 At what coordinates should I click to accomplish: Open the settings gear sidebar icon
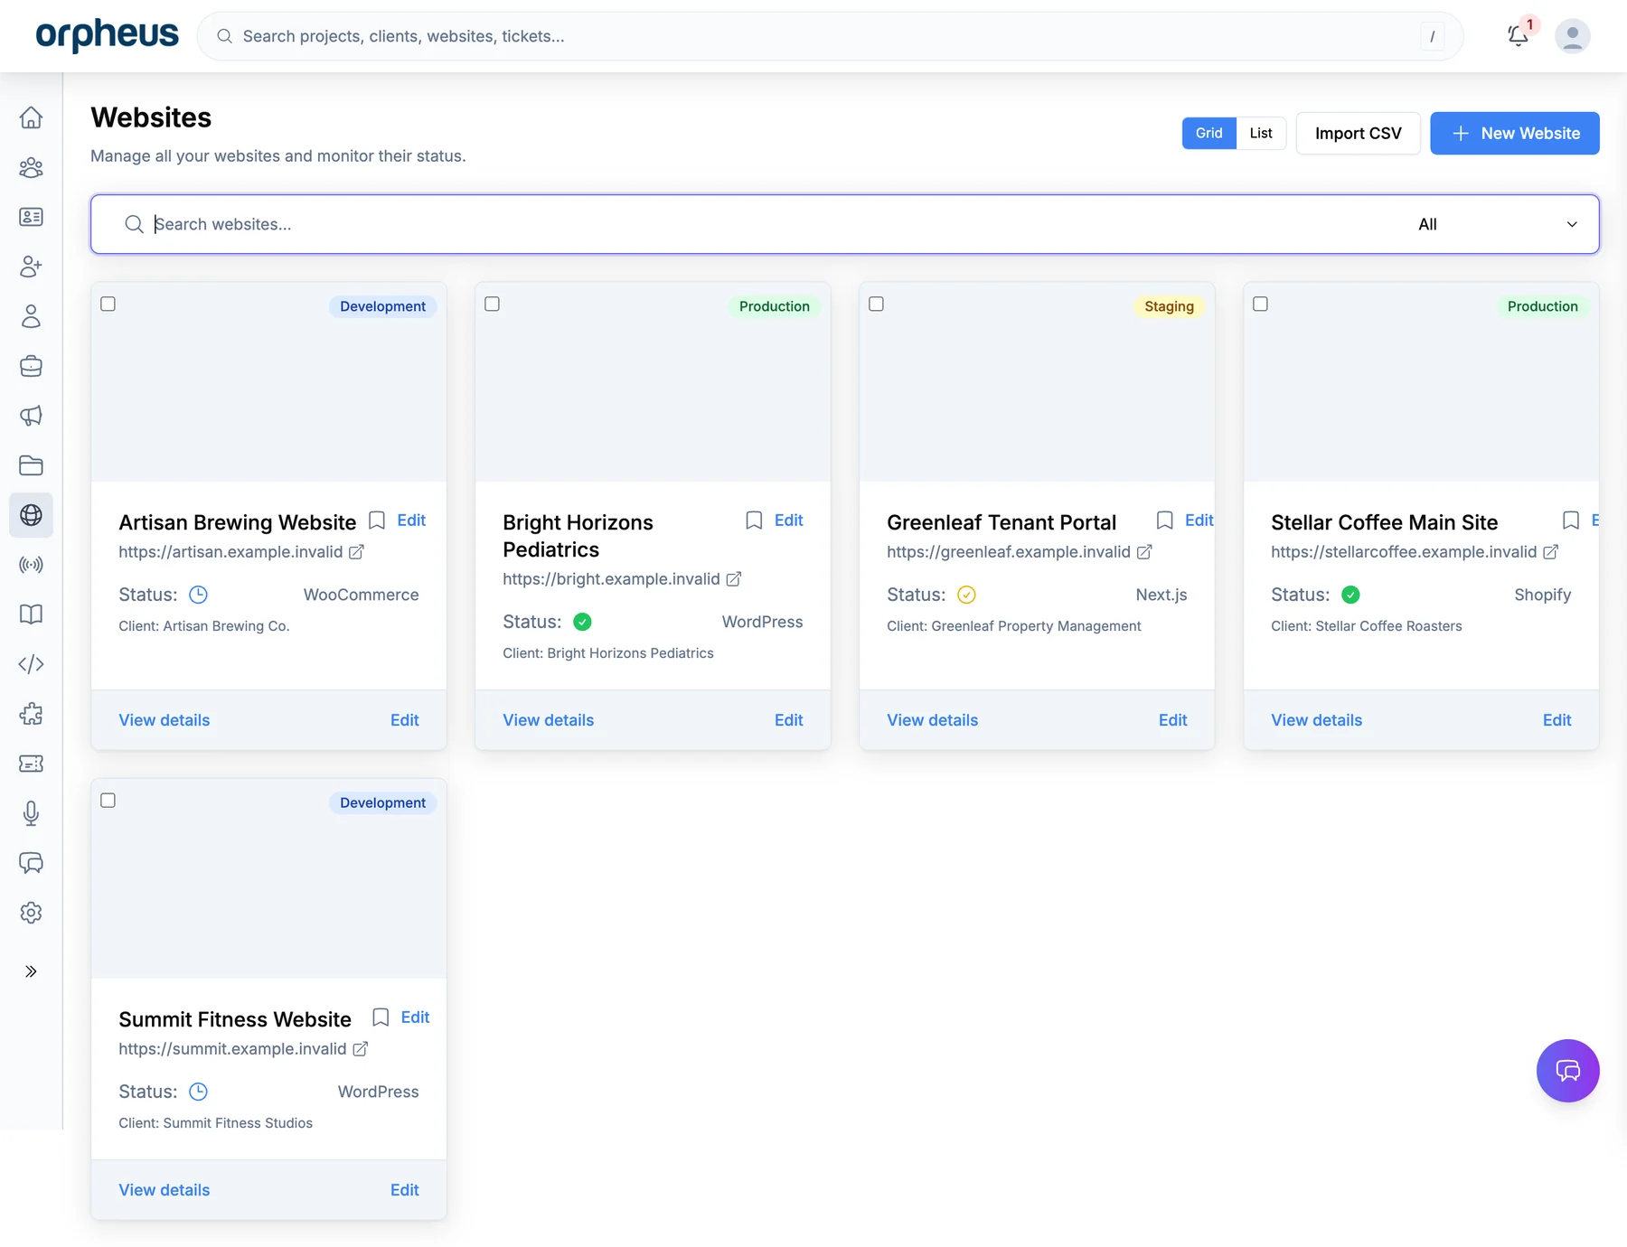(x=31, y=913)
